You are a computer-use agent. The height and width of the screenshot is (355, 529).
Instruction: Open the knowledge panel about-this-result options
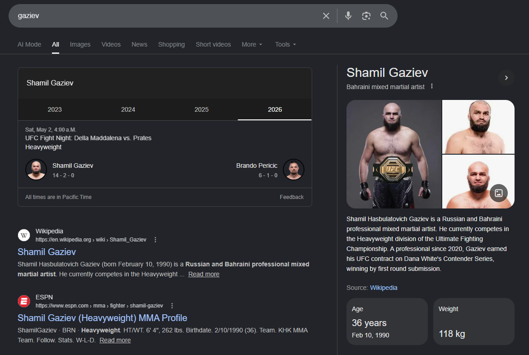point(432,86)
